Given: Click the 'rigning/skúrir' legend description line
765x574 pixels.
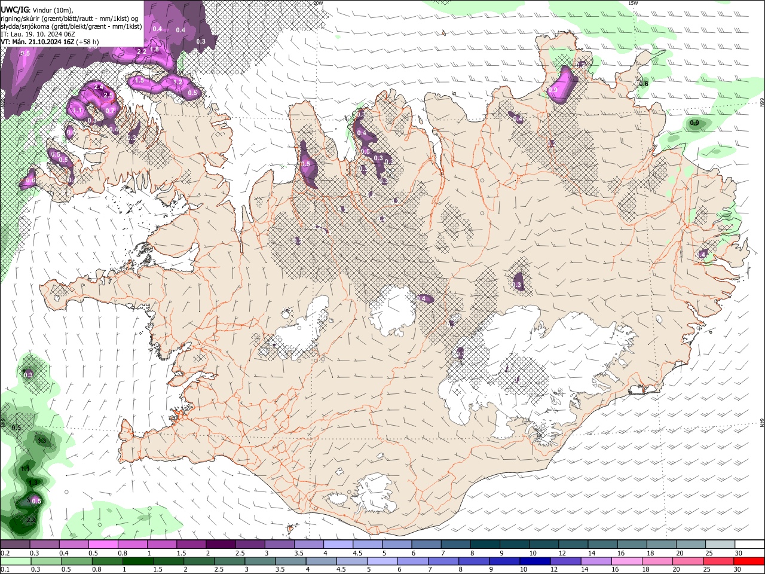Looking at the screenshot, I should coord(70,19).
